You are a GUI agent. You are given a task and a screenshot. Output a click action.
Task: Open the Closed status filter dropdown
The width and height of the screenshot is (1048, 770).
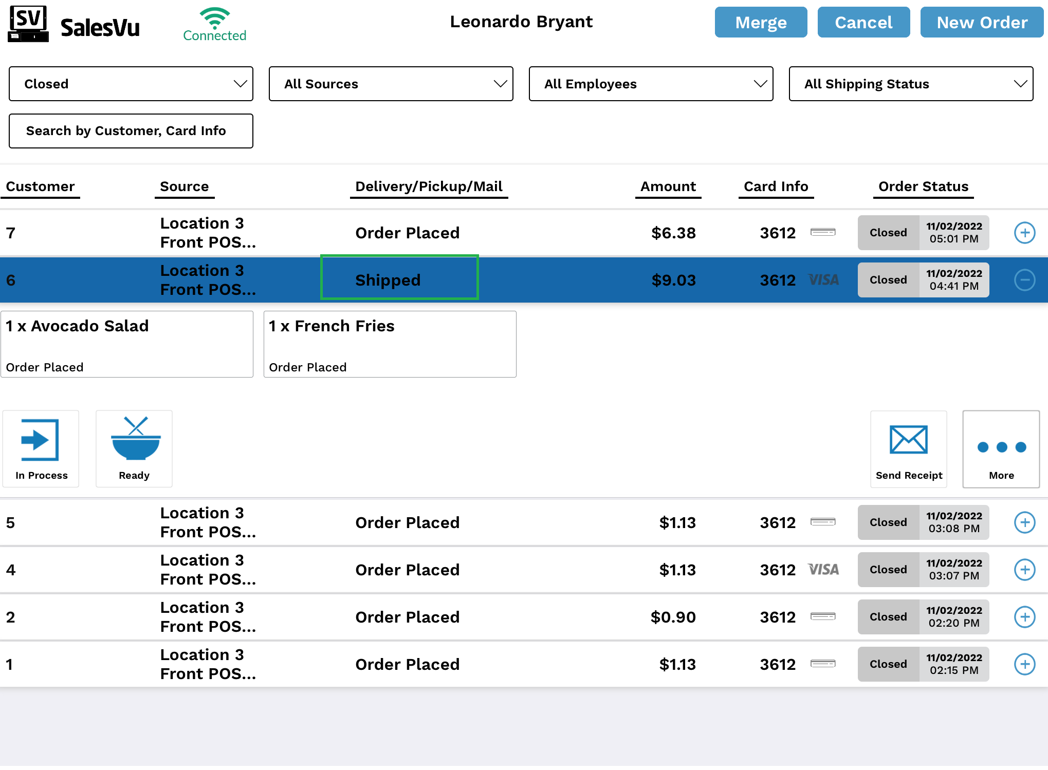131,84
